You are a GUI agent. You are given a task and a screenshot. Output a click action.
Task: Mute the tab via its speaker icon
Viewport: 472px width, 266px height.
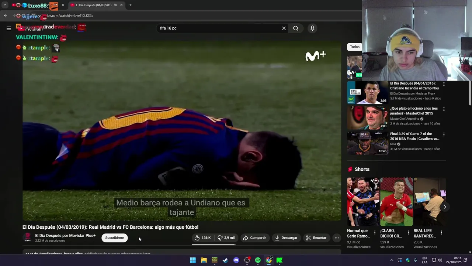115,5
